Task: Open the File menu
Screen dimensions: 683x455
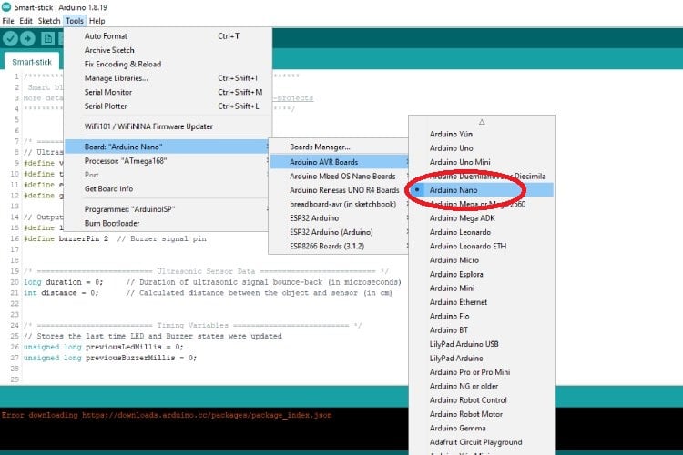Action: click(8, 20)
